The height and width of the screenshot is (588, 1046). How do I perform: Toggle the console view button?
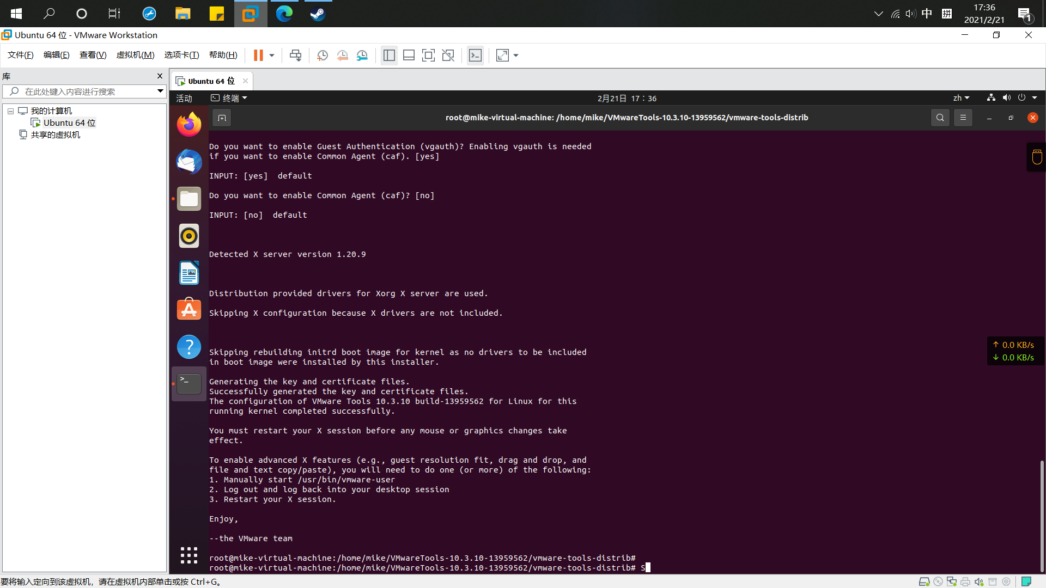pos(475,56)
